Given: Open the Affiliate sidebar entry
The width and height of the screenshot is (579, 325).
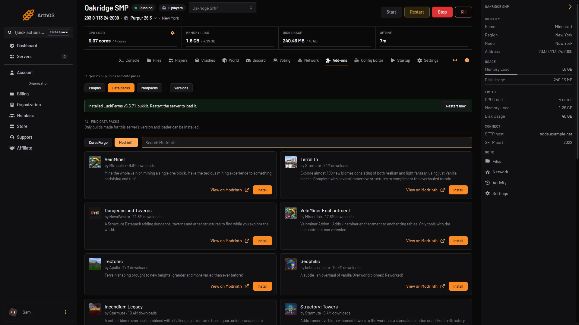Looking at the screenshot, I should 38,148.
